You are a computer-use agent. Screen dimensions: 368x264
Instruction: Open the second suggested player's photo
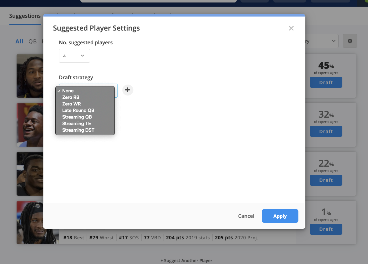[x=30, y=125]
